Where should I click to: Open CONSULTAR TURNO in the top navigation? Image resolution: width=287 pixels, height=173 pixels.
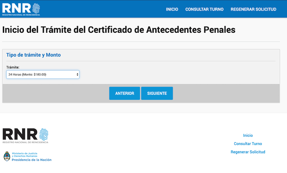tap(204, 9)
